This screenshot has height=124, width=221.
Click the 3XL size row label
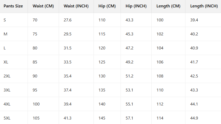pos(7,90)
